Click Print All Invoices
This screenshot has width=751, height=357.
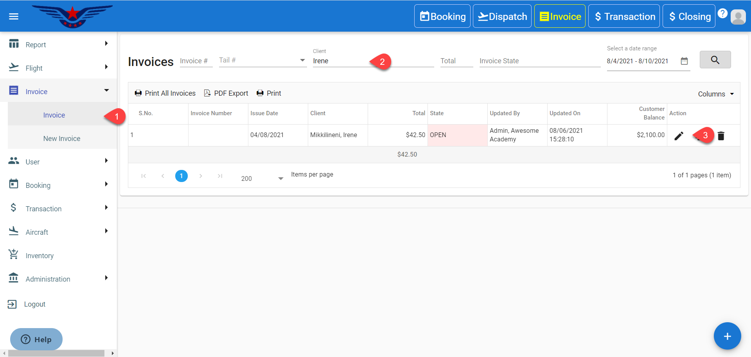point(165,93)
